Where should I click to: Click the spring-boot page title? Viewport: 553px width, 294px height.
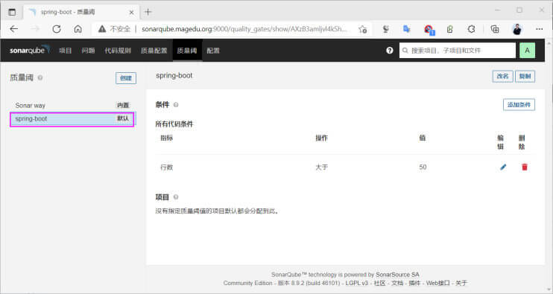[x=174, y=75]
